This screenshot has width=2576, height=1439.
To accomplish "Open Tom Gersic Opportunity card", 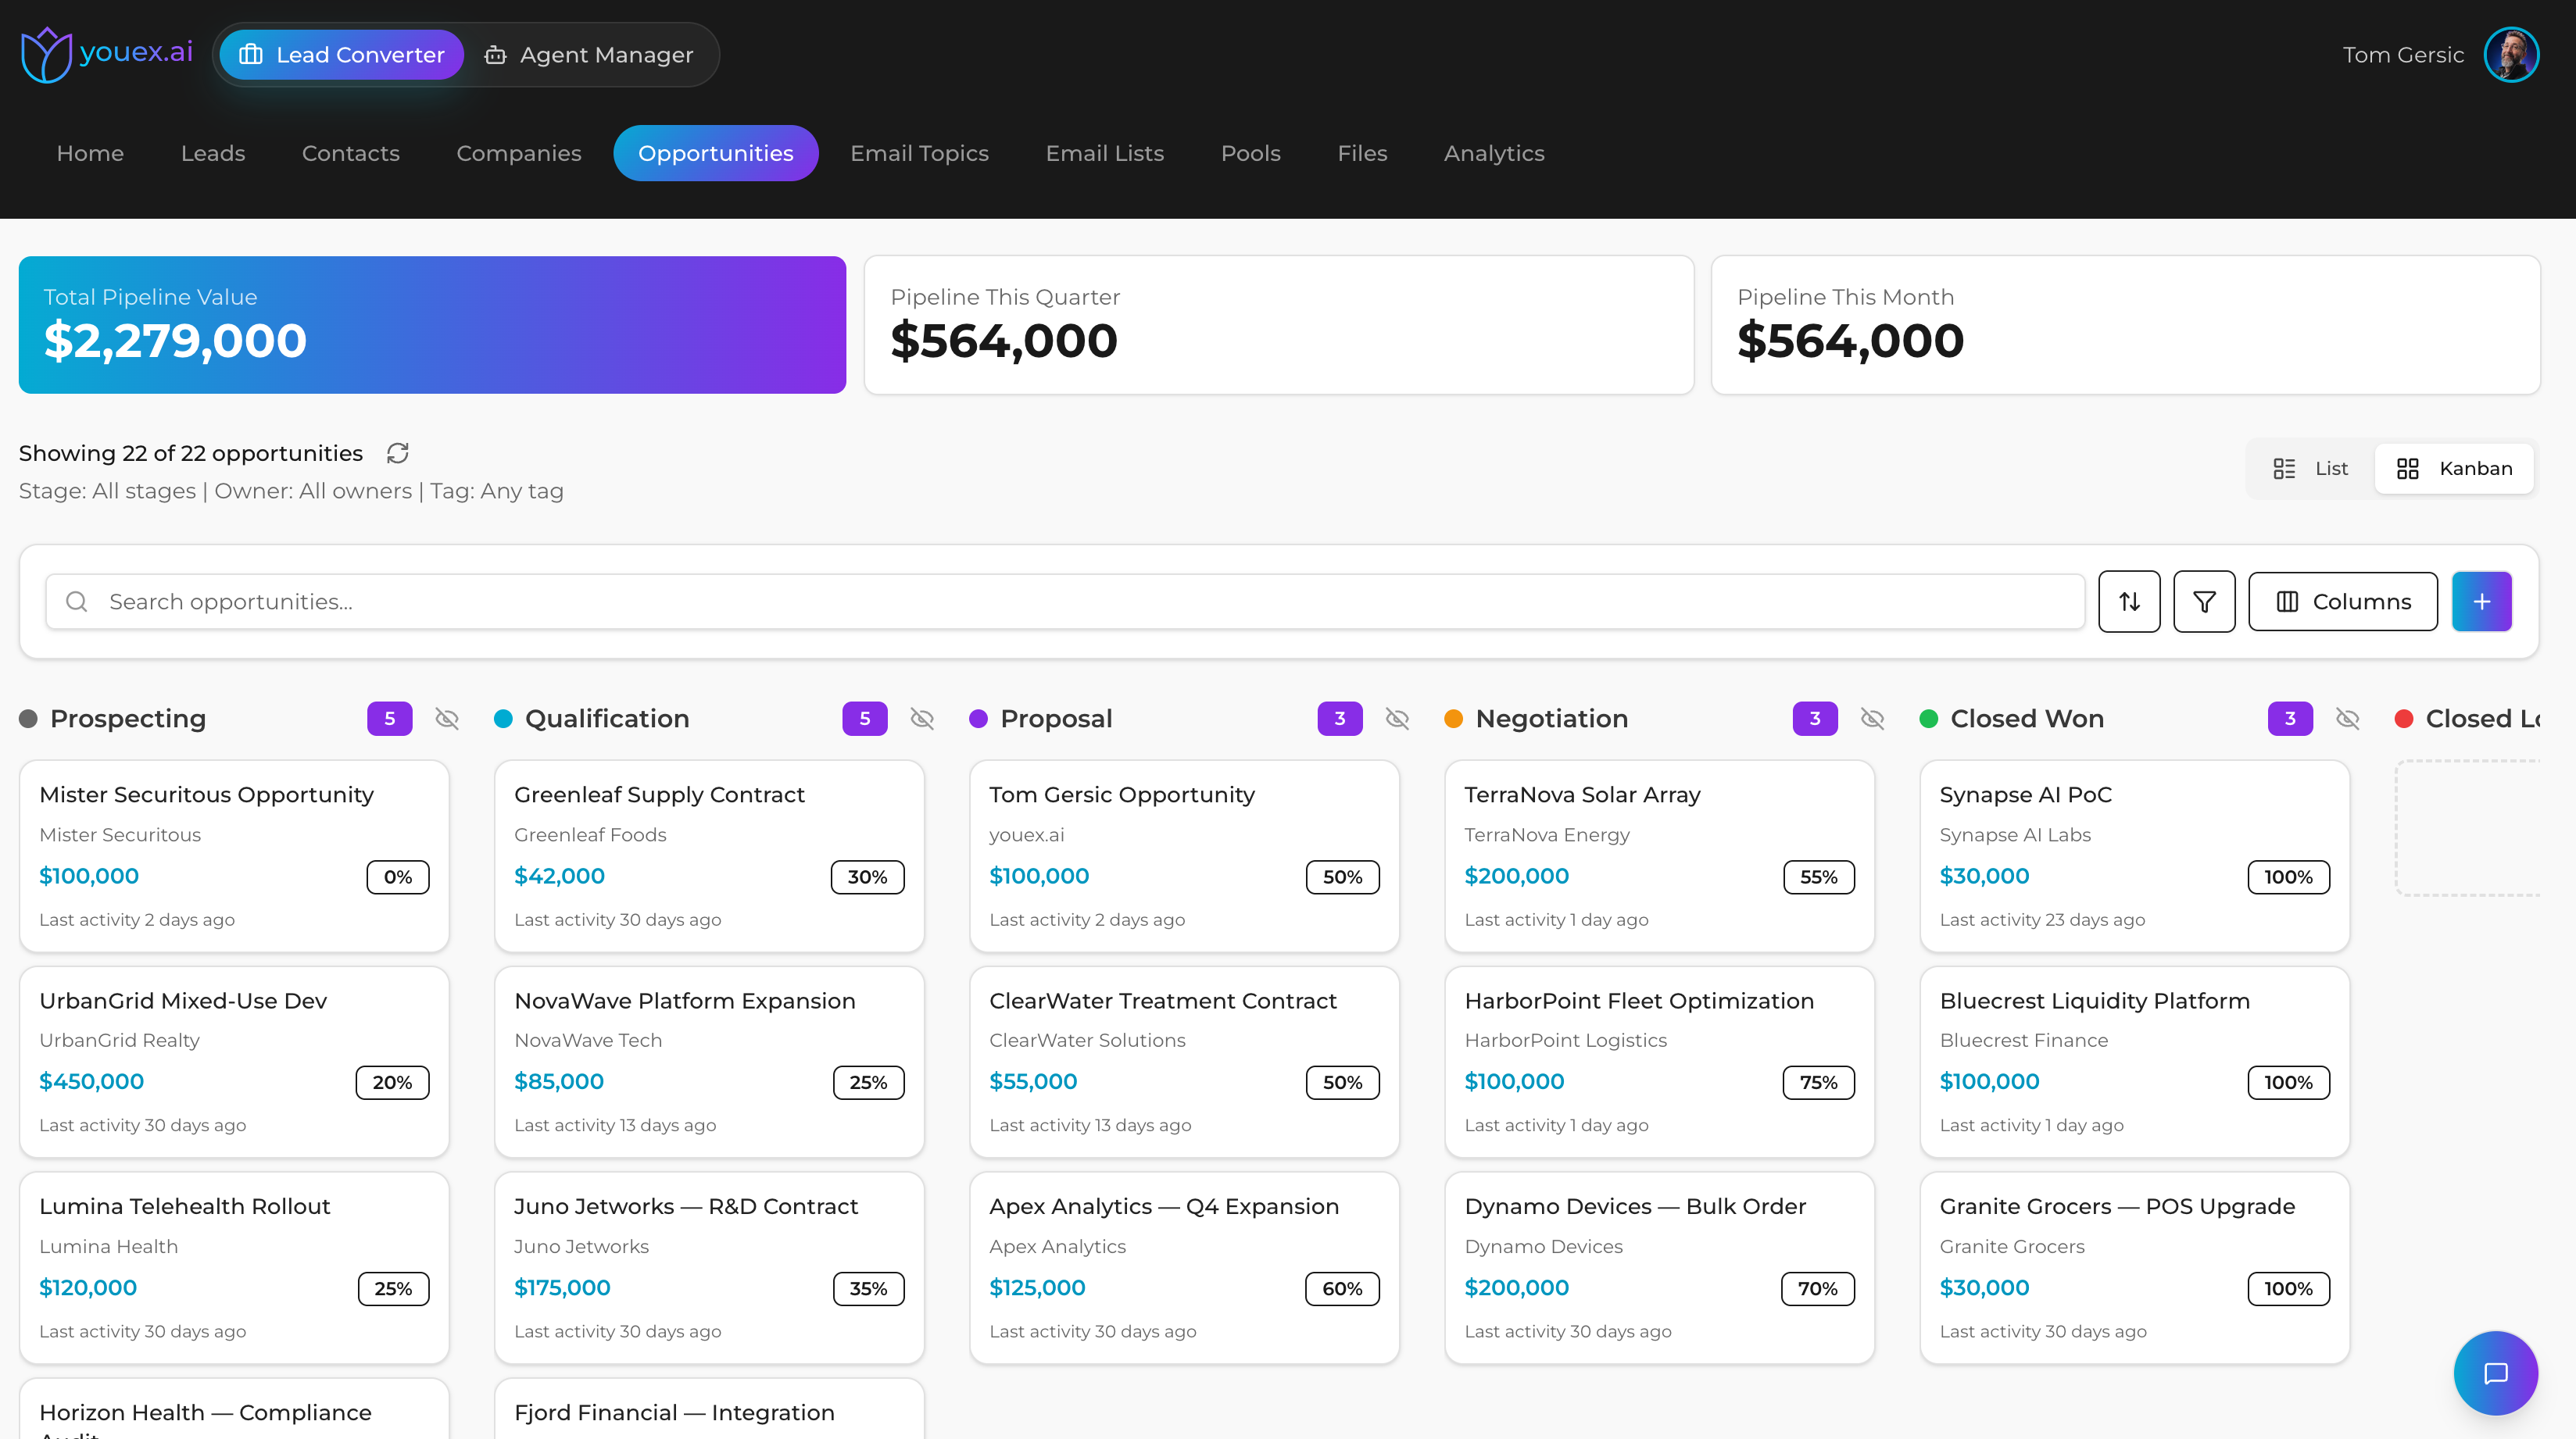I will [1184, 856].
